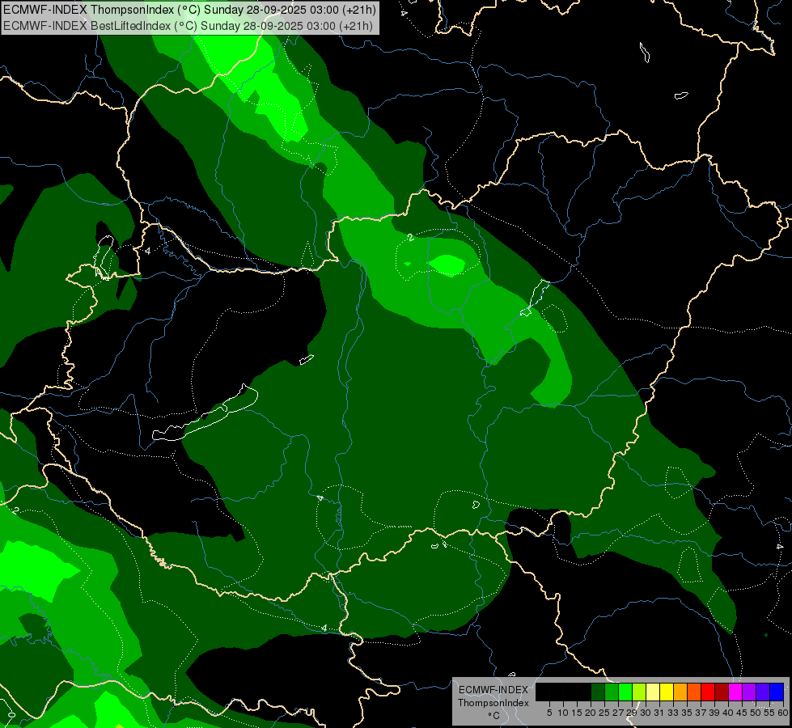Click the legend scale value 15
This screenshot has width=792, height=728.
(x=577, y=713)
